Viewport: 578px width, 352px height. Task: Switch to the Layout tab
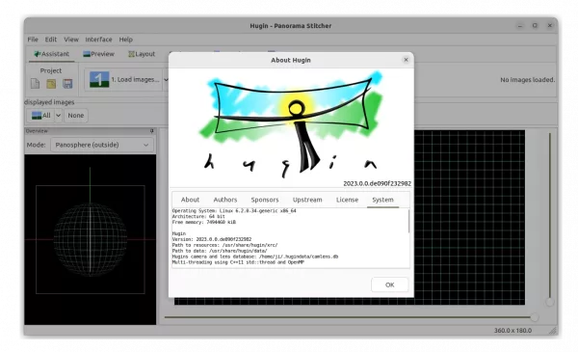(142, 54)
